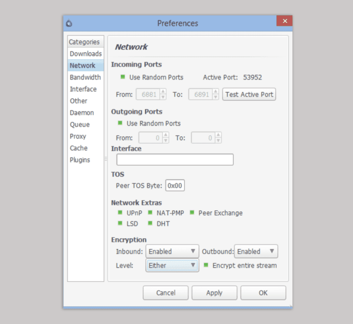This screenshot has width=353, height=324.
Task: Toggle Encrypt entire stream checkbox
Action: pyautogui.click(x=206, y=265)
